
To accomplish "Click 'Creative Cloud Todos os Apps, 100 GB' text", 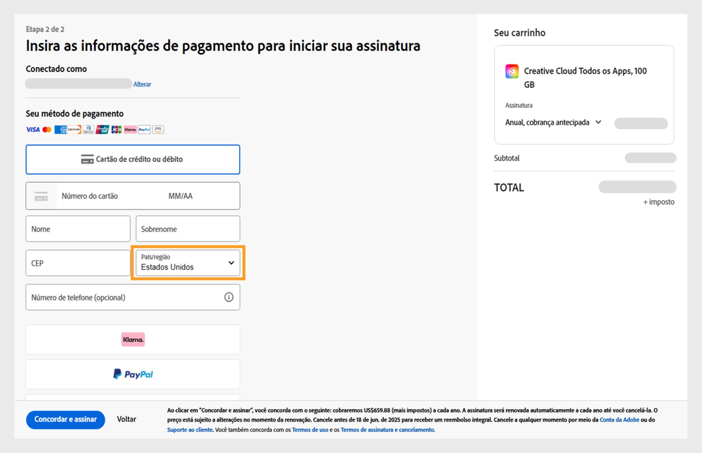I will click(x=585, y=78).
